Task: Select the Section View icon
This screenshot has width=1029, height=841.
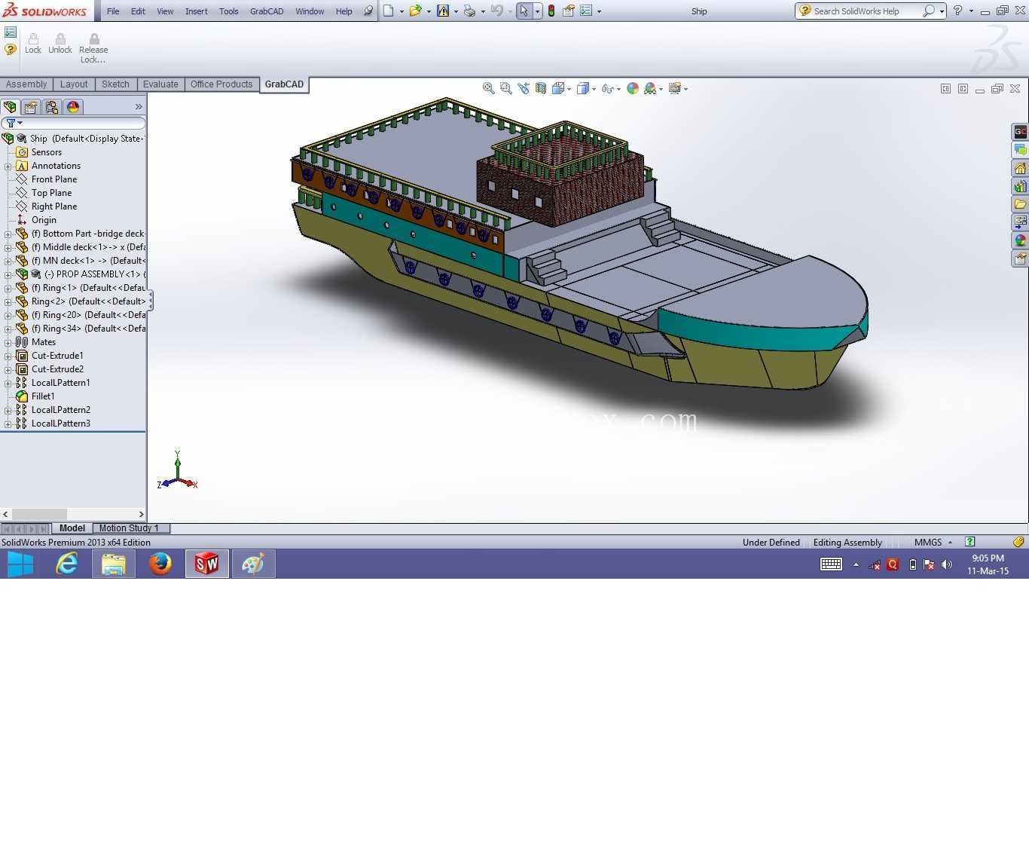Action: coord(541,89)
